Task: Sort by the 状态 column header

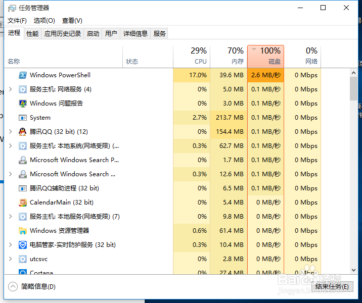Action: (x=148, y=57)
